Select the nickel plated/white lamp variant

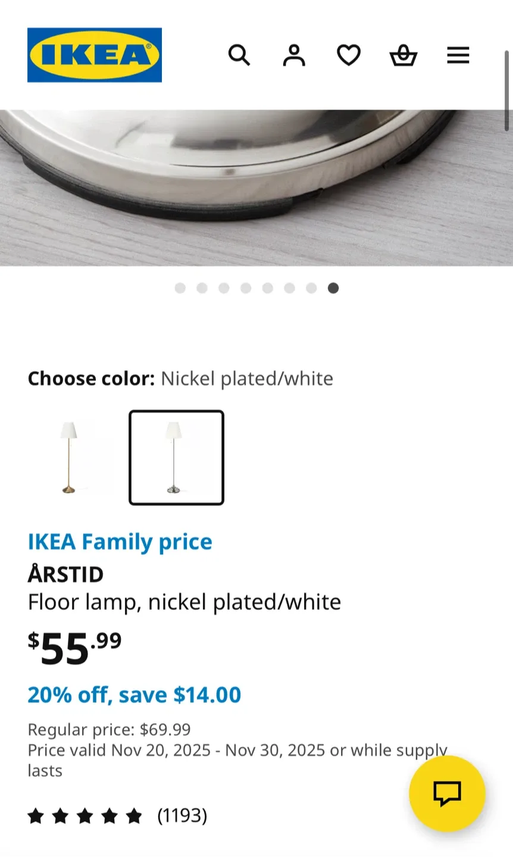(x=176, y=458)
